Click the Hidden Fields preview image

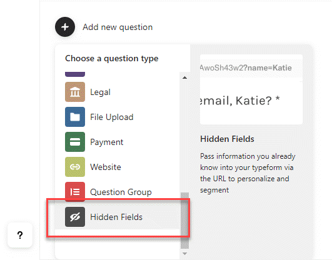coord(251,89)
